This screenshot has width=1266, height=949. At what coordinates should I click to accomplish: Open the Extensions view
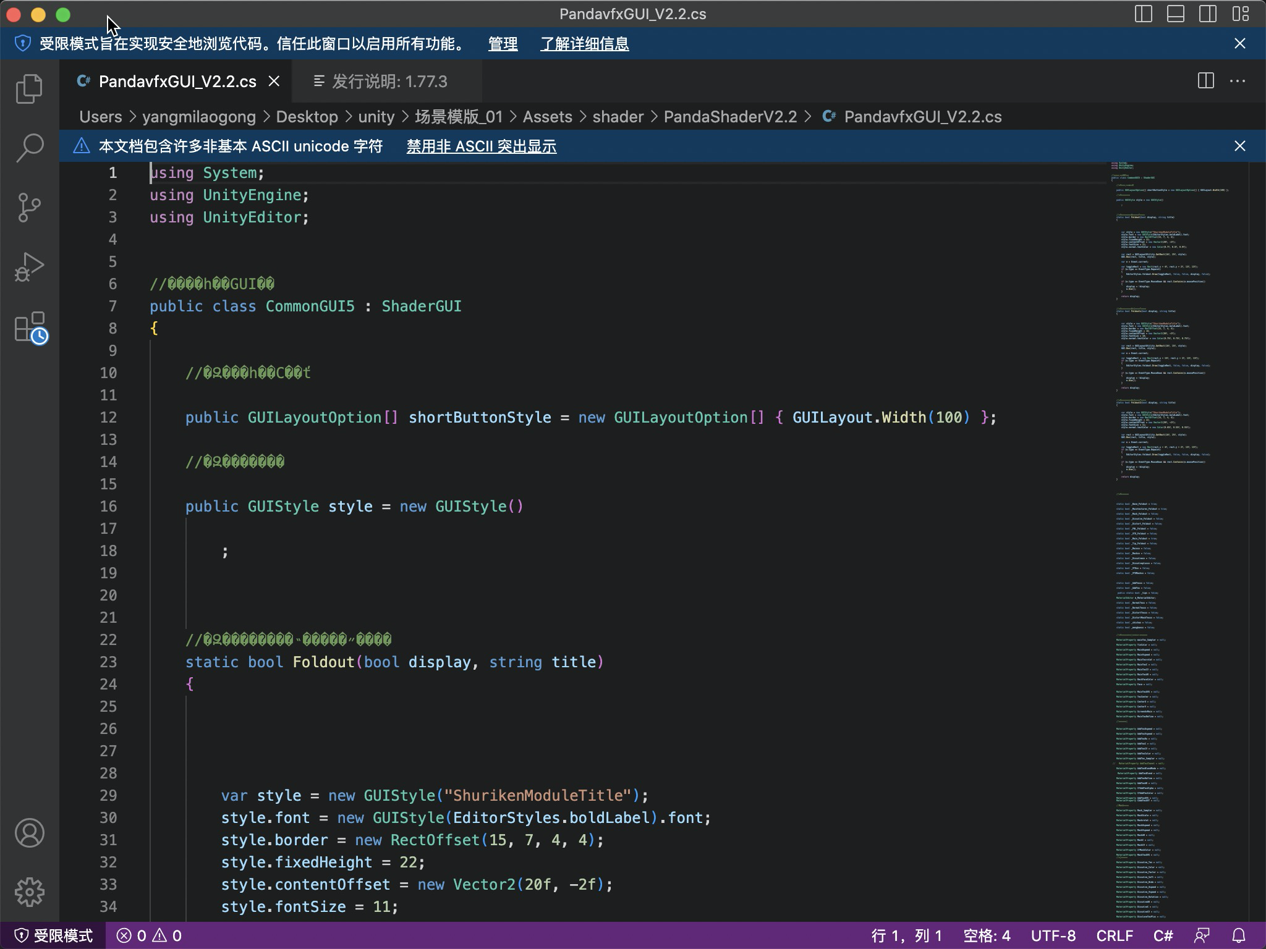coord(30,327)
